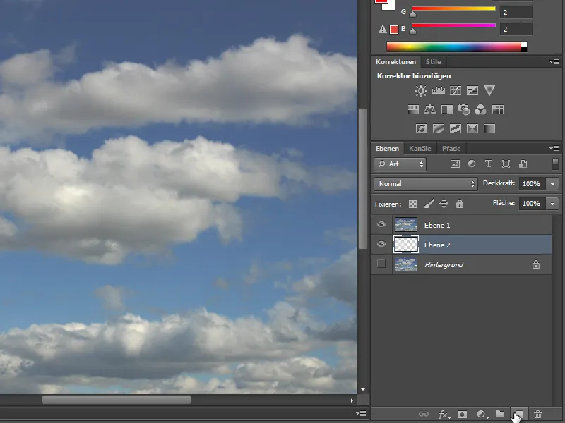Show the Hintergrund layer
This screenshot has height=423, width=565.
[381, 264]
